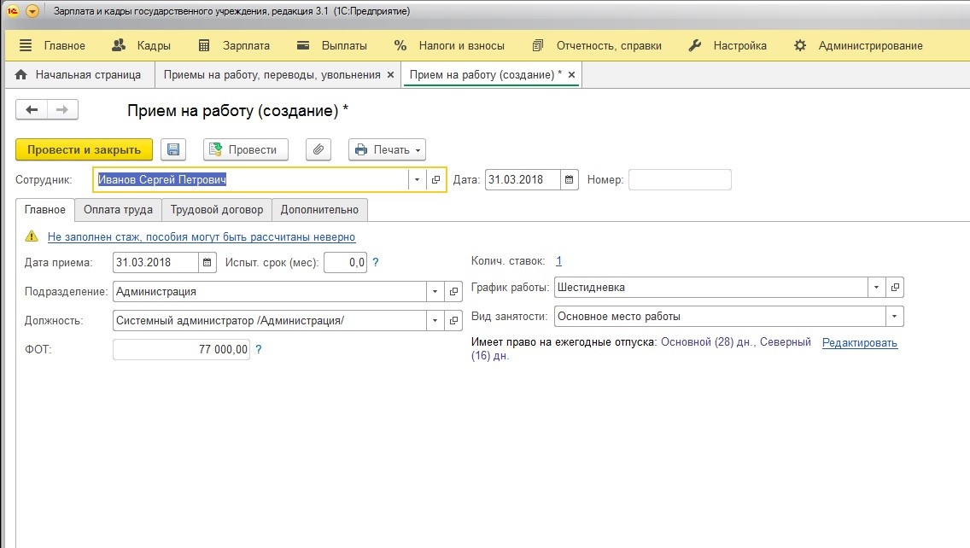Click the warning triangle icon

coord(32,236)
